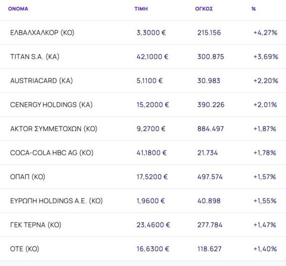Open ΕΥΡΩΠΗ HOLDINGS Α.Ε. (ΚΟ) page
Screen dimensions: 286x266
pos(56,201)
